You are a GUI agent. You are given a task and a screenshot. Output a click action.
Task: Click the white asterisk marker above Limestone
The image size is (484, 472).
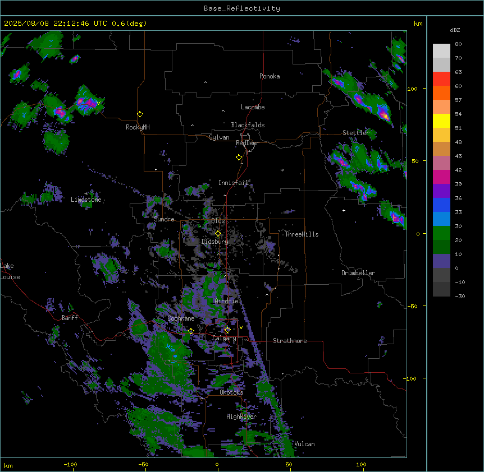[x=86, y=194]
